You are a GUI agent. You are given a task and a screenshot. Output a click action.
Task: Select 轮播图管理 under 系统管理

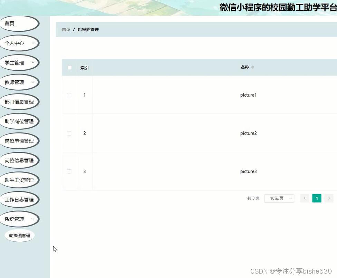pyautogui.click(x=20, y=235)
